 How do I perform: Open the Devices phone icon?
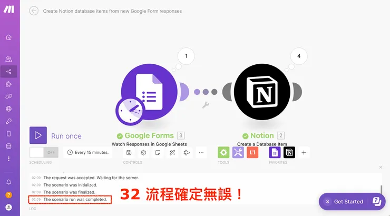9,134
